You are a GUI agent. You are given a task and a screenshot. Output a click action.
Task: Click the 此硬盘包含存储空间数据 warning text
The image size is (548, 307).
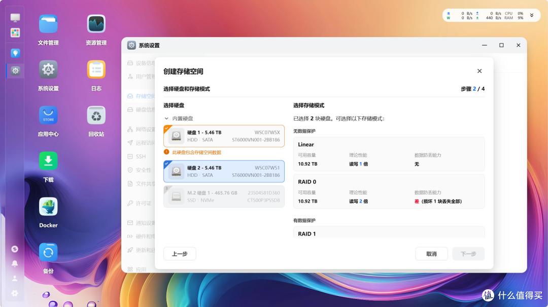point(196,152)
